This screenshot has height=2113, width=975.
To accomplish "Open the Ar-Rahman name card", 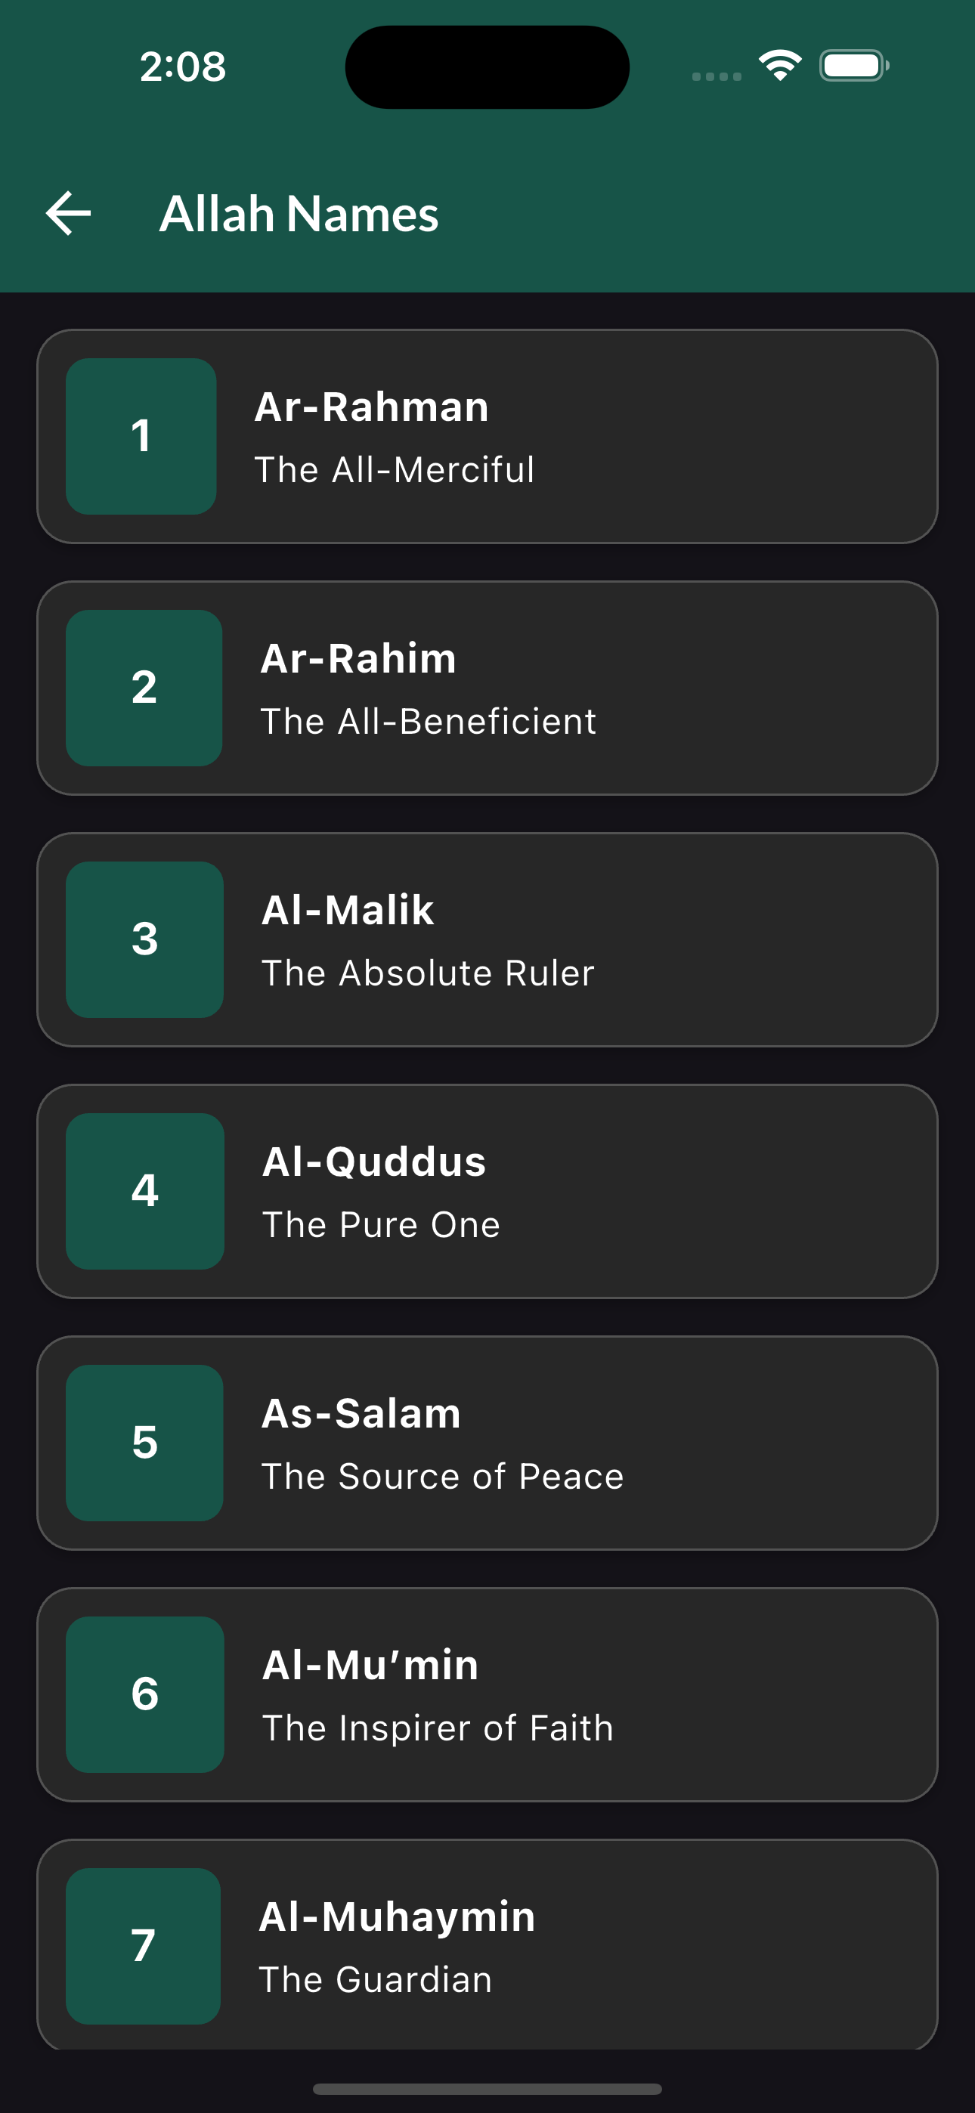I will pyautogui.click(x=487, y=436).
